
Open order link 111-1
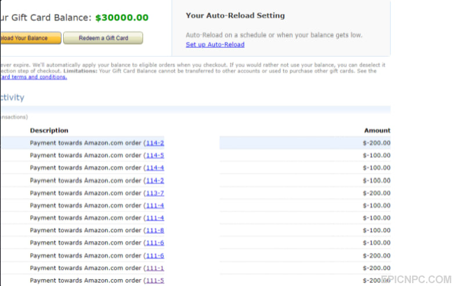pos(155,268)
